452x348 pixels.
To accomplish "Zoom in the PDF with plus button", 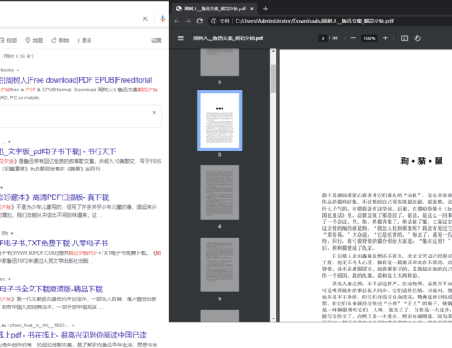I will pos(385,38).
